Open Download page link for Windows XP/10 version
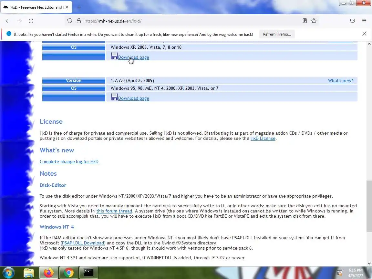Viewport: 372px width, 279px height. (134, 57)
